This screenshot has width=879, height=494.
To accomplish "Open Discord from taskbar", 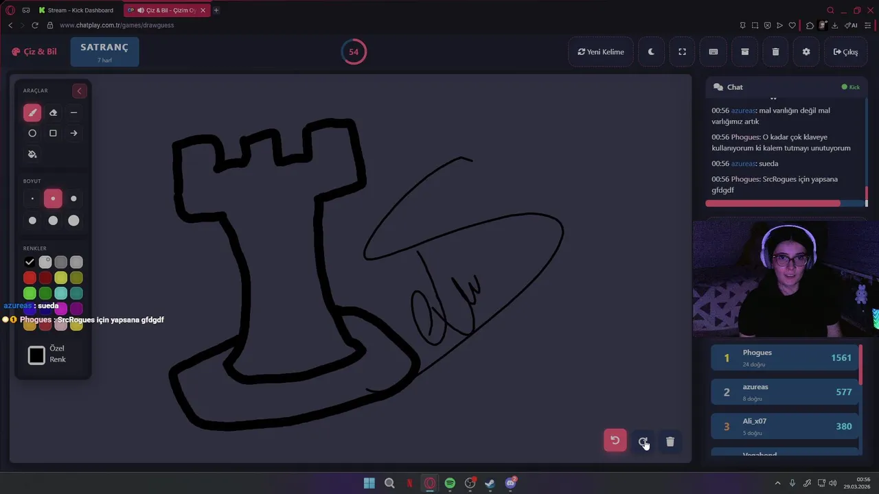I will click(x=510, y=483).
